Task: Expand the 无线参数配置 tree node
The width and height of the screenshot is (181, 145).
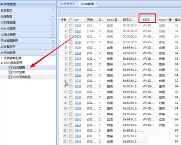Action: 1,58
